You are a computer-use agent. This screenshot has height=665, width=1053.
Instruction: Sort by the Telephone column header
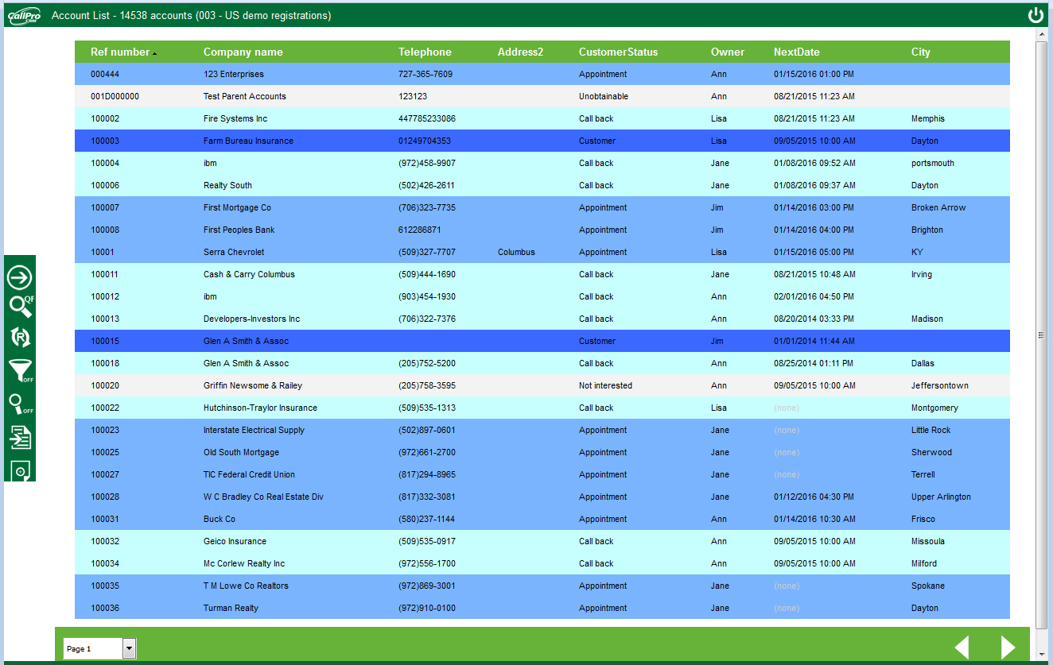425,52
